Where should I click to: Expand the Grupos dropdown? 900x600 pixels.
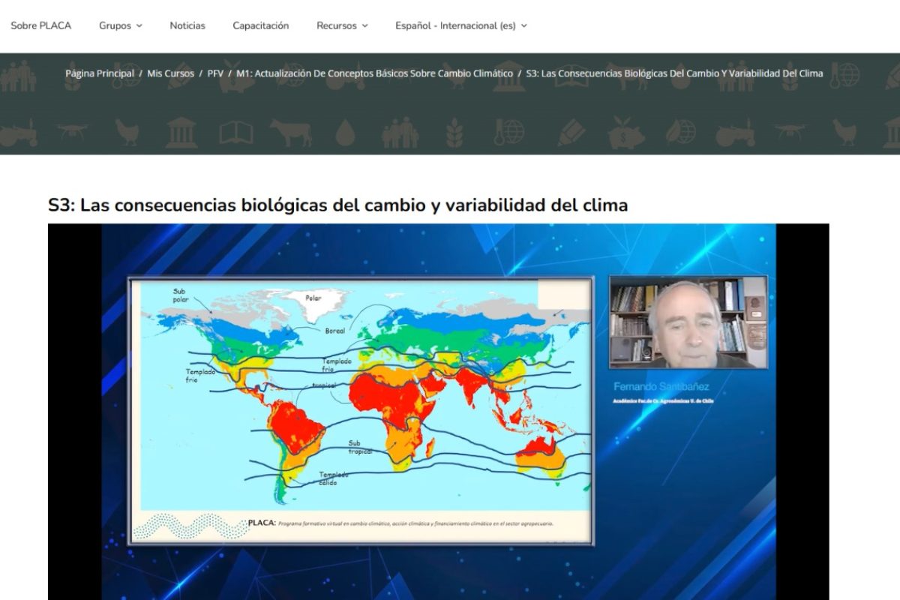point(120,25)
